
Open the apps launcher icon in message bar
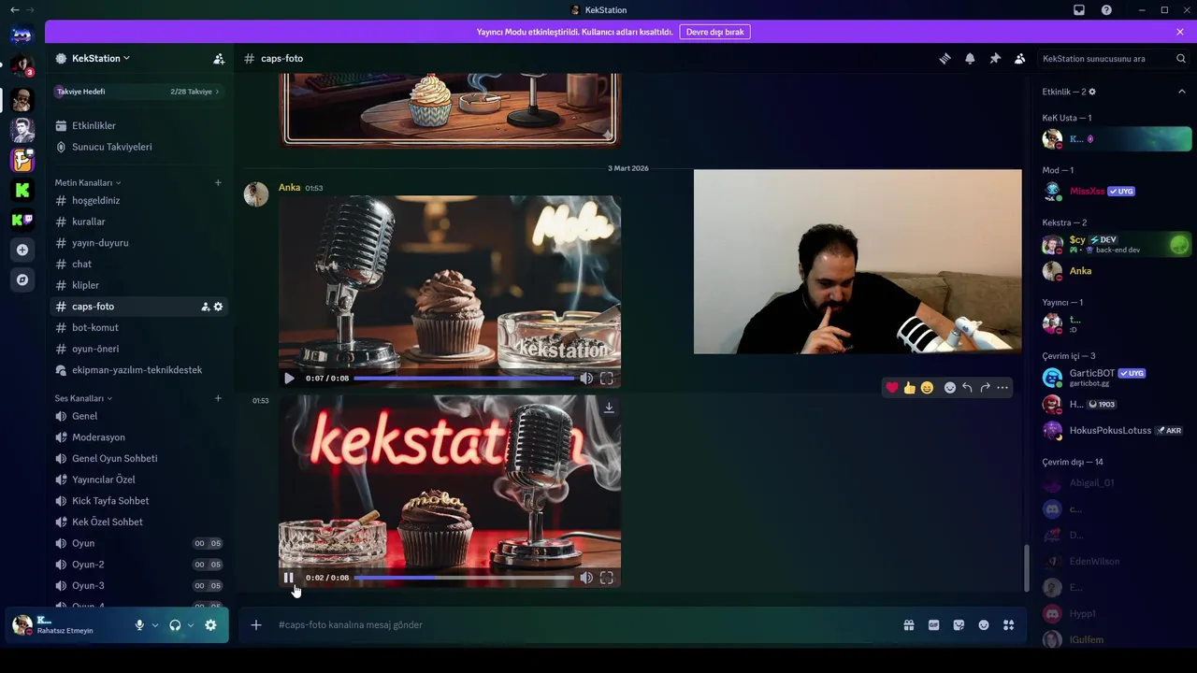(x=1008, y=625)
